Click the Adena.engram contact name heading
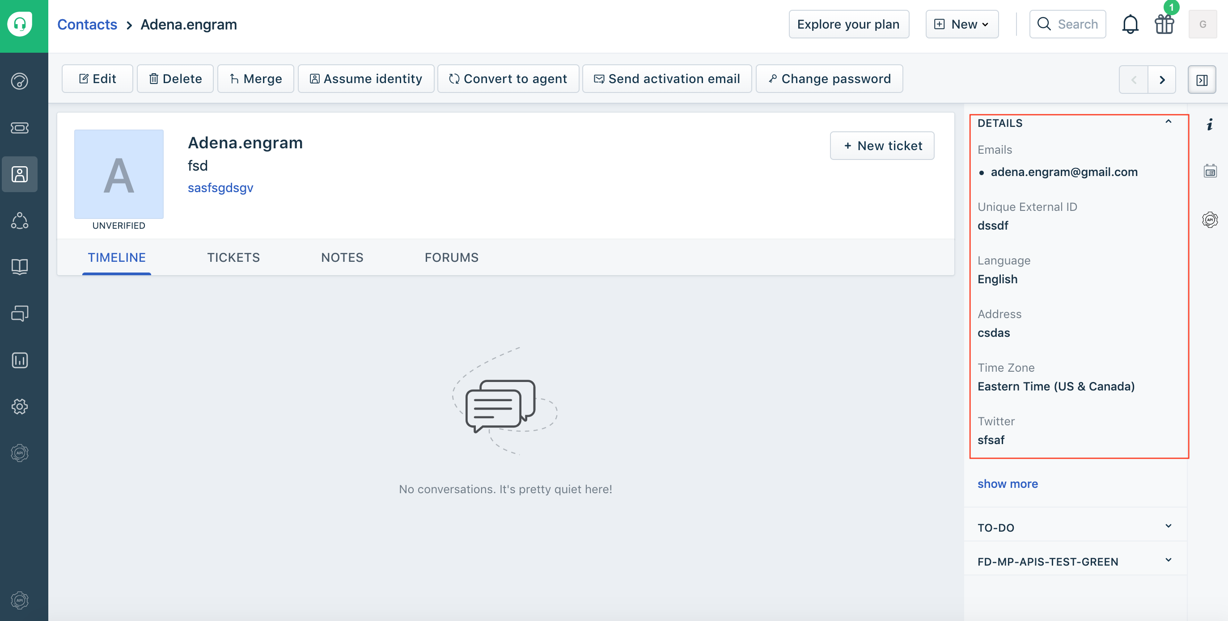The height and width of the screenshot is (621, 1228). click(245, 143)
